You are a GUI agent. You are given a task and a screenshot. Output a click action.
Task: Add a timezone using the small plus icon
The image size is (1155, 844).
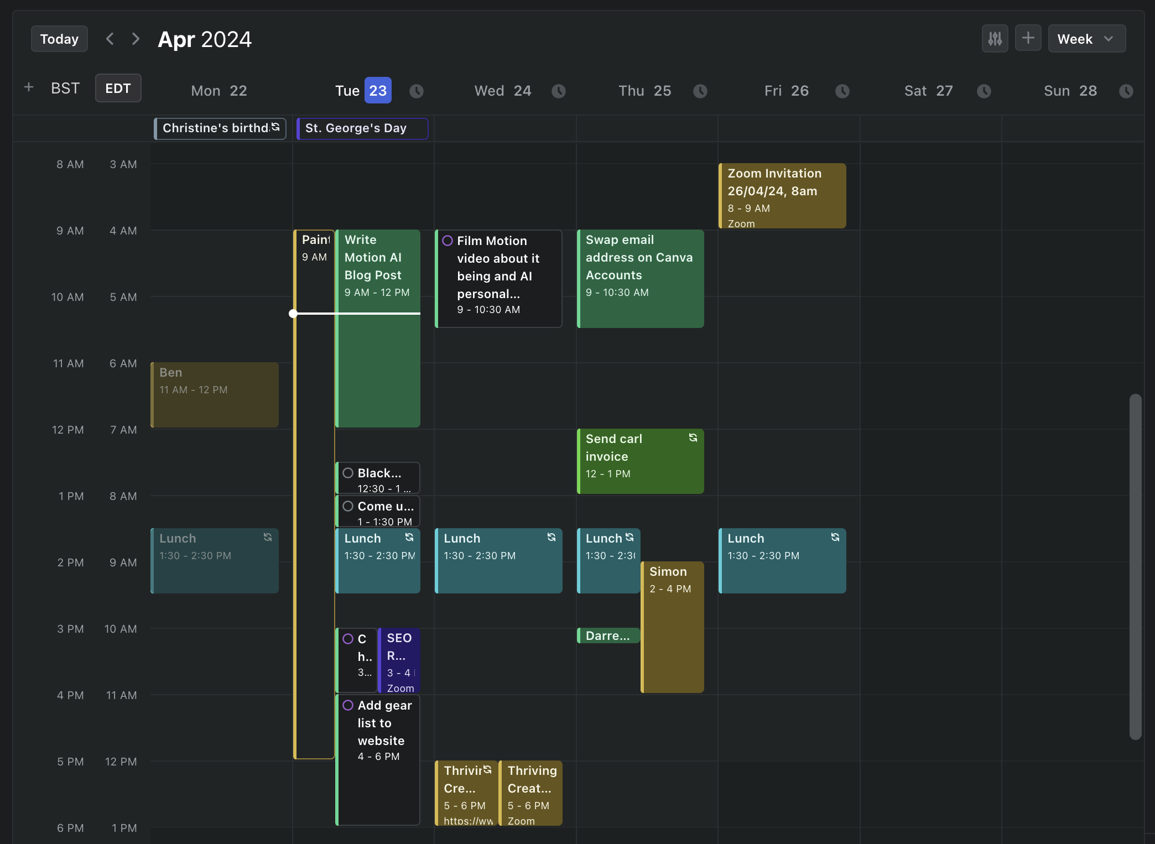pos(29,87)
